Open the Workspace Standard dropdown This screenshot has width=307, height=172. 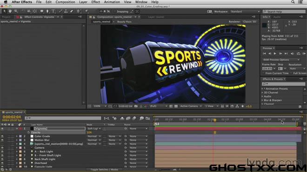click(245, 12)
